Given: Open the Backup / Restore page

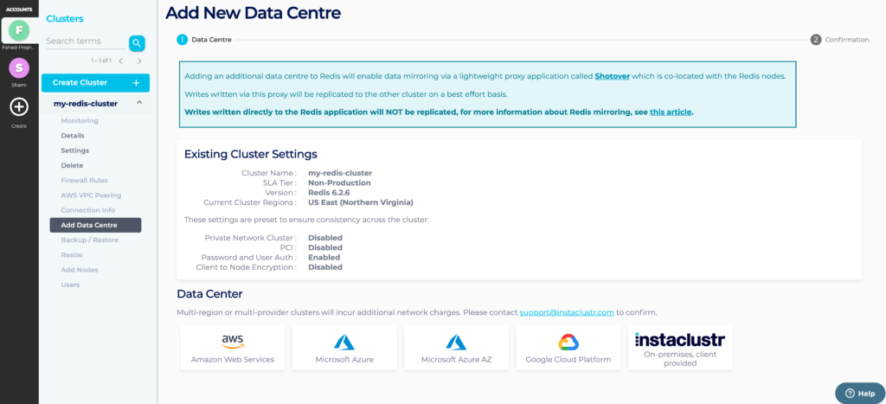Looking at the screenshot, I should pos(89,240).
